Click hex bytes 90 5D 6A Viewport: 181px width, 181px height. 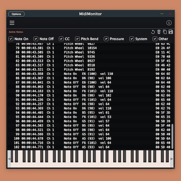click(x=163, y=138)
